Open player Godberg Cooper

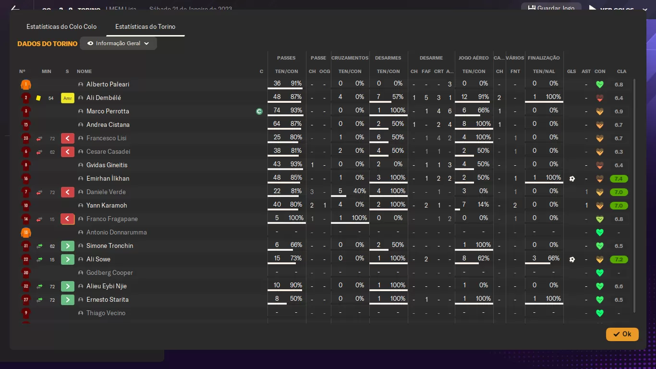109,273
